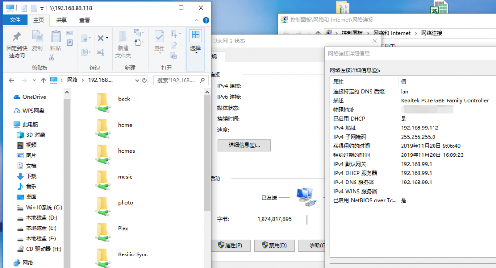Click the file list scroll up arrow
This screenshot has height=268, width=496.
click(207, 92)
